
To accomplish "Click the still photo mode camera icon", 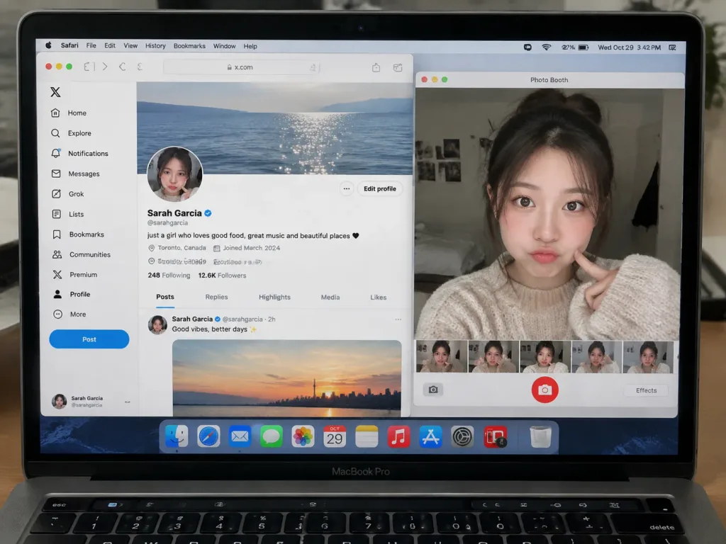I will [x=433, y=390].
